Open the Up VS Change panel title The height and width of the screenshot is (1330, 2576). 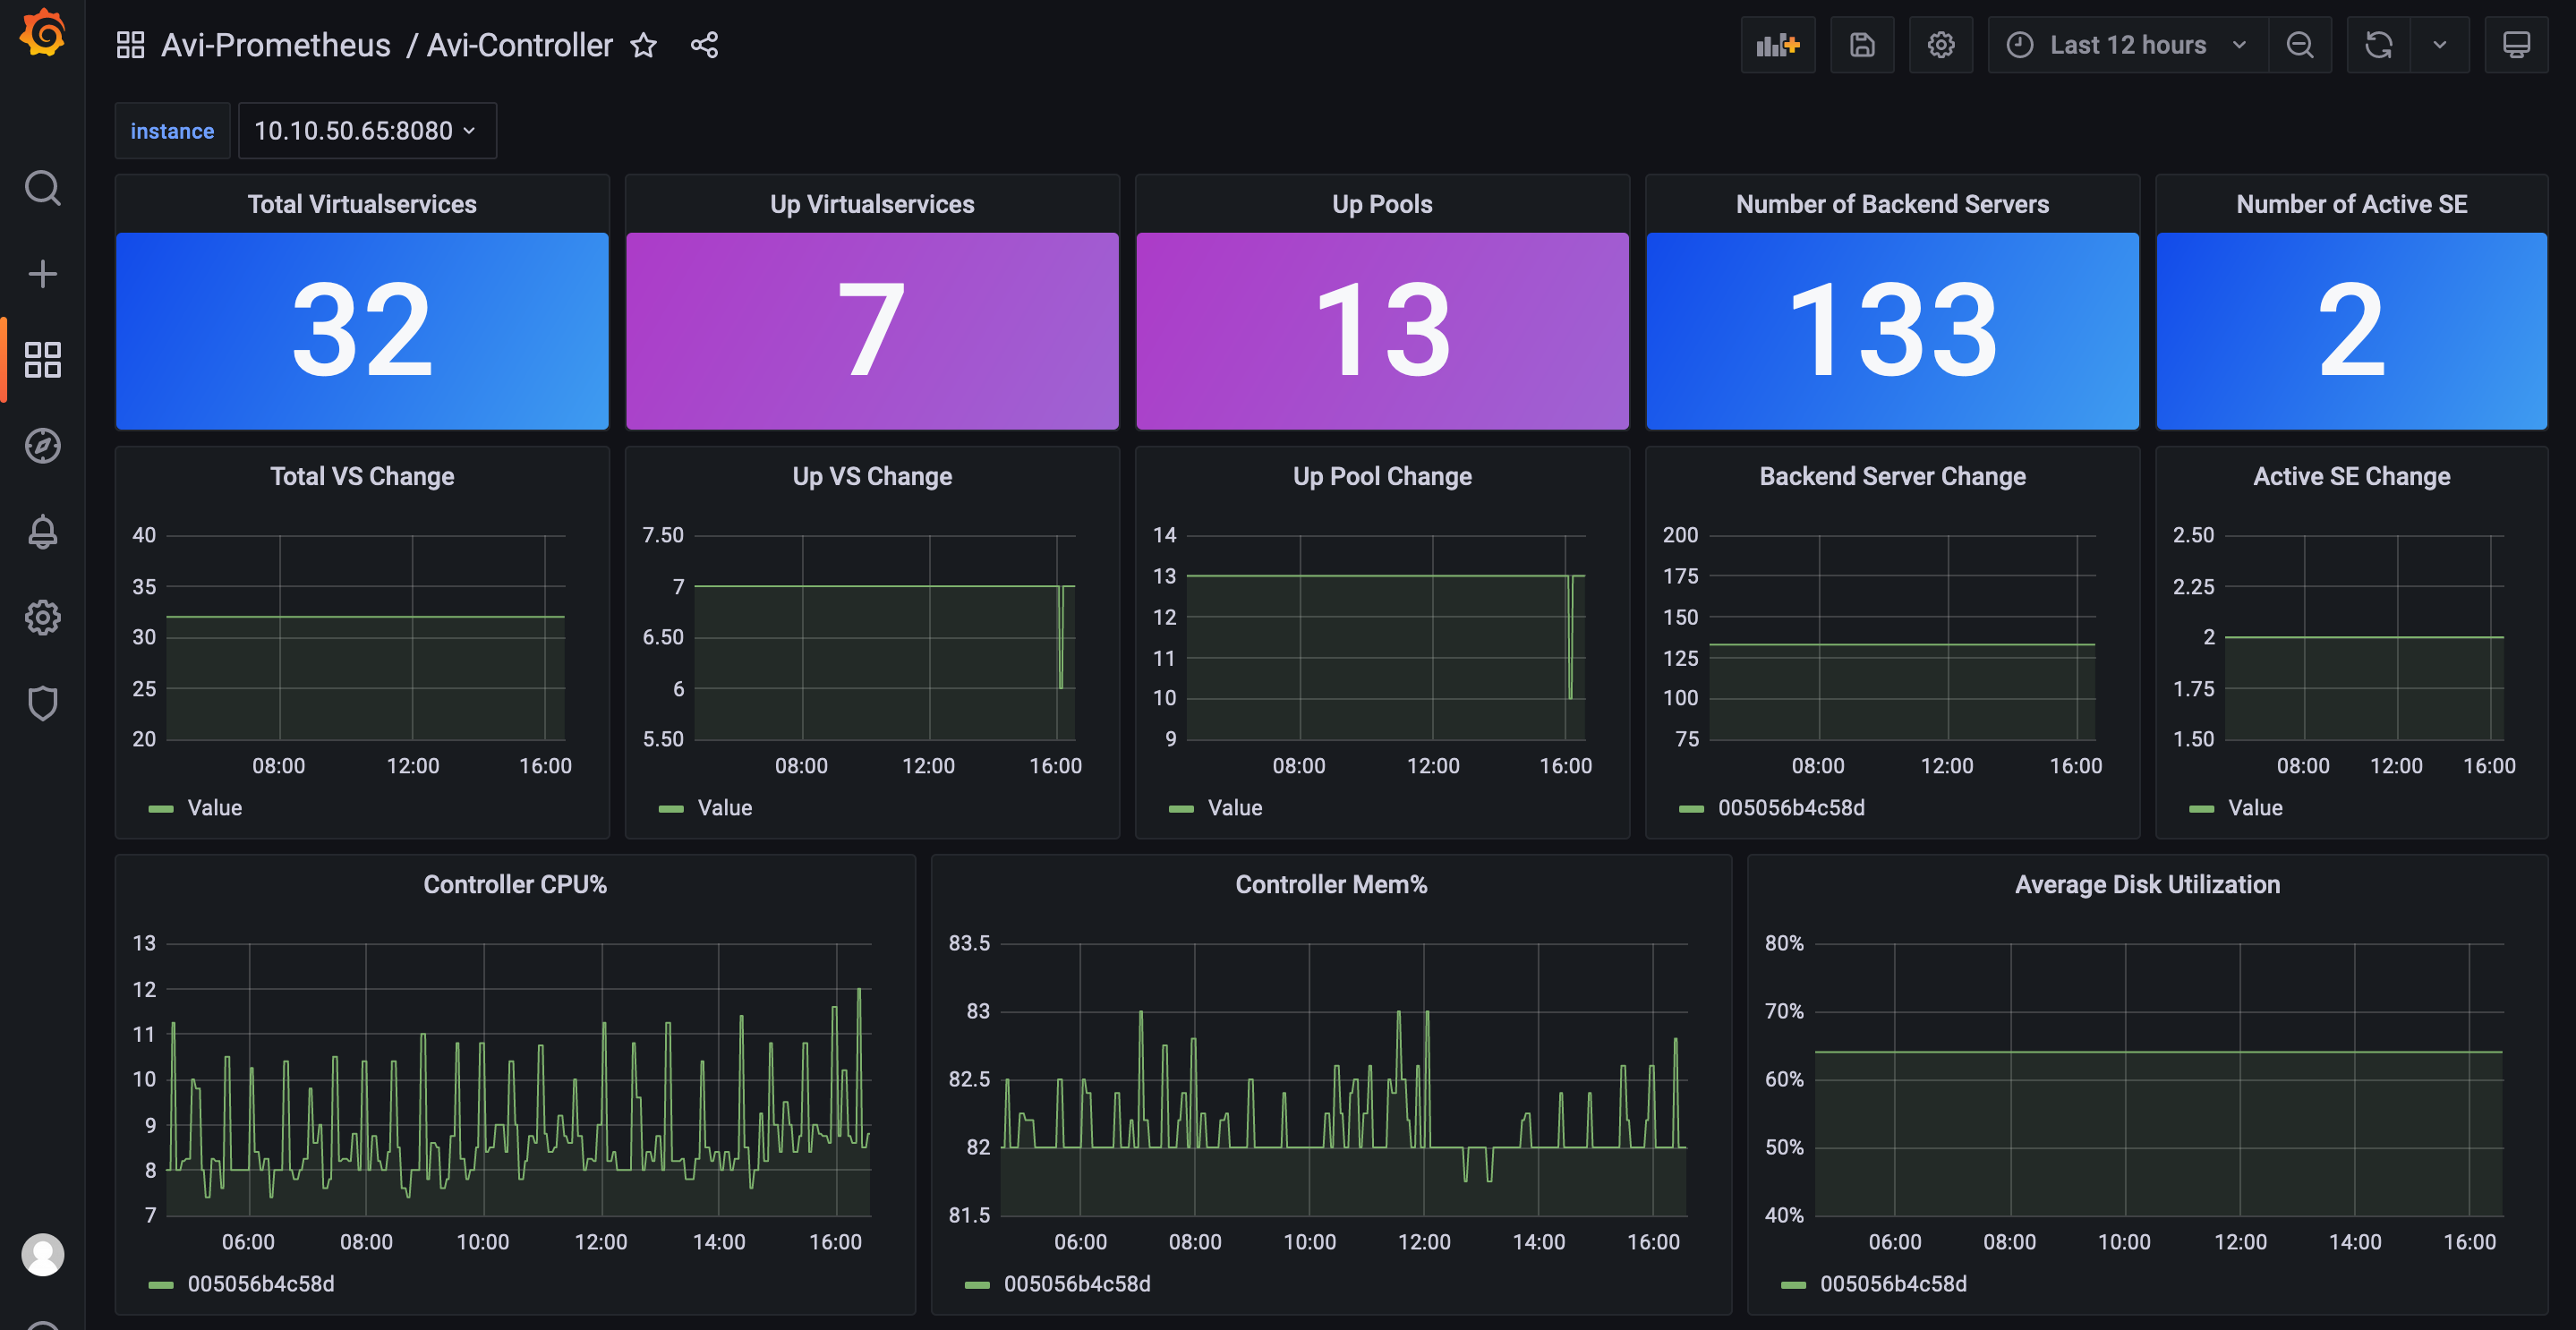coord(872,476)
